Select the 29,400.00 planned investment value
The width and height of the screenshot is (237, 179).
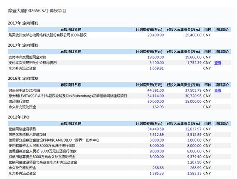pos(156,35)
